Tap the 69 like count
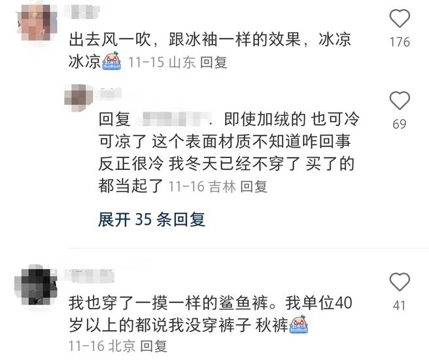The image size is (429, 364). pyautogui.click(x=400, y=124)
